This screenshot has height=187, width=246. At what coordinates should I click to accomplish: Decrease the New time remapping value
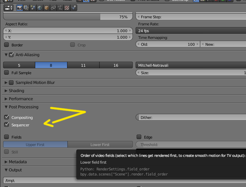(203, 44)
